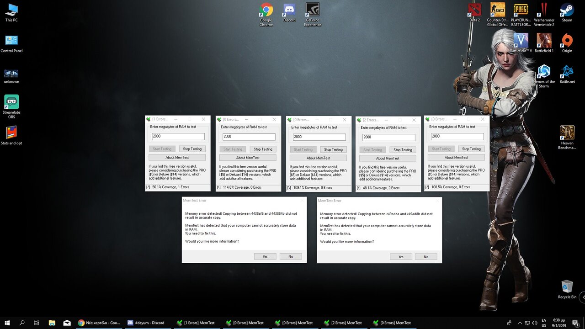The image size is (585, 329).
Task: Open taskbar Search
Action: (x=22, y=323)
